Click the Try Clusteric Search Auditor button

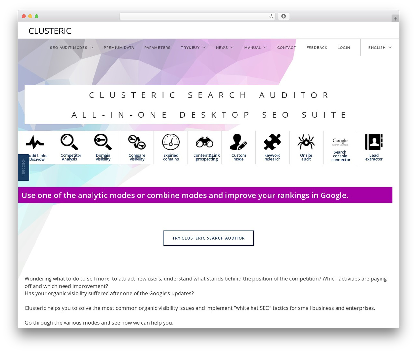click(x=208, y=238)
